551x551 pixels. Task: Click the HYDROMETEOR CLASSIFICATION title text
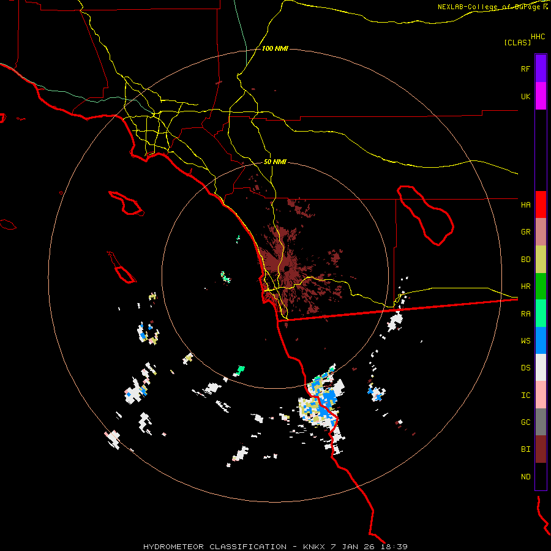[x=215, y=547]
